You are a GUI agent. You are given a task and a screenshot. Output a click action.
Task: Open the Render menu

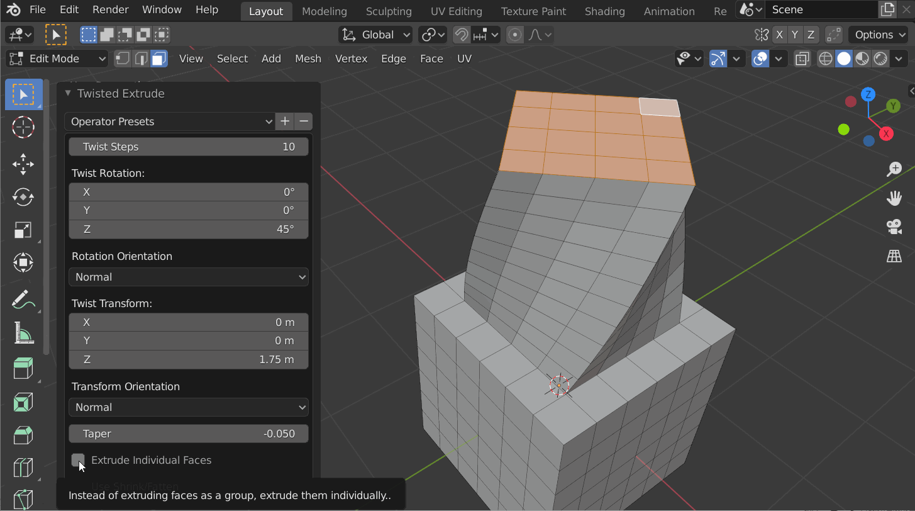[x=111, y=10]
